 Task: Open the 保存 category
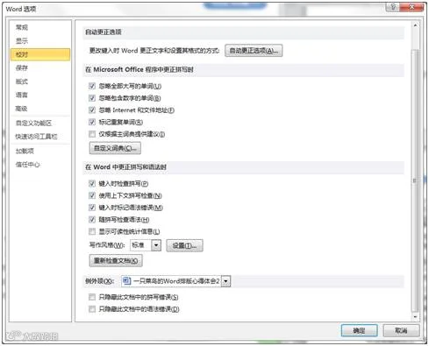[x=22, y=68]
